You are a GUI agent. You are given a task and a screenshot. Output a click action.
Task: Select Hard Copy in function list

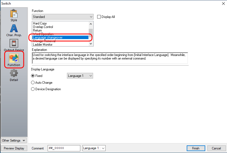(x=40, y=23)
